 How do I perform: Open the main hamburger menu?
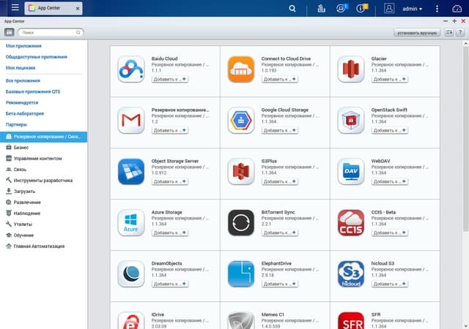coord(15,8)
